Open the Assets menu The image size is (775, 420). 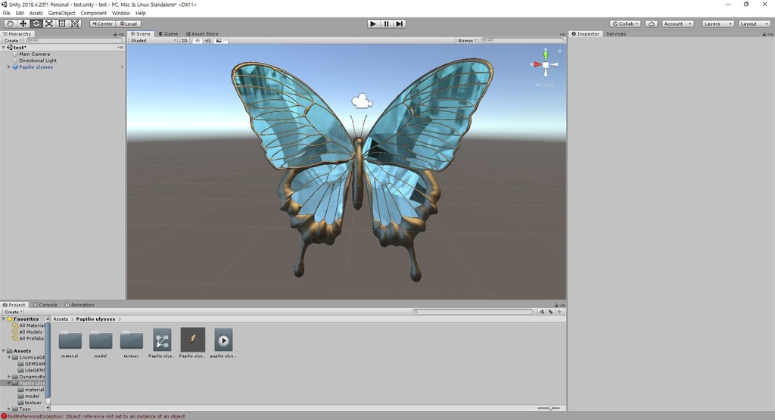pos(36,14)
